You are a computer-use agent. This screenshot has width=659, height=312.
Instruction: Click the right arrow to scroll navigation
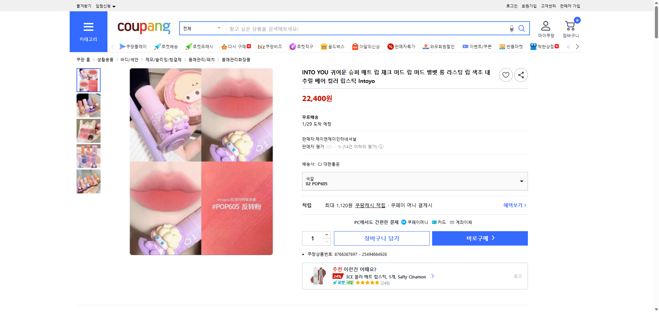[578, 47]
